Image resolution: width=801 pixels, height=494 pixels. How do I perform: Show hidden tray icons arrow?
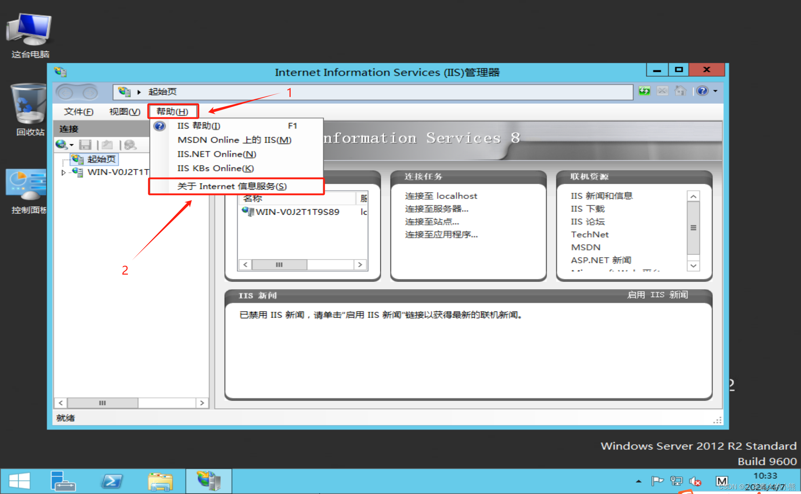[x=639, y=482]
